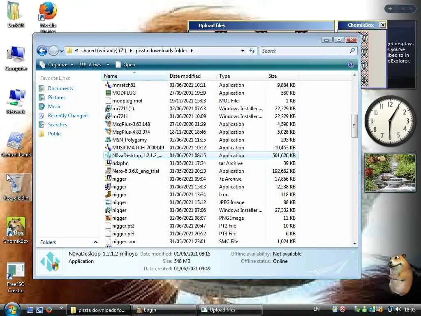This screenshot has height=316, width=421.
Task: Expand the Views dropdown arrow
Action: point(108,65)
